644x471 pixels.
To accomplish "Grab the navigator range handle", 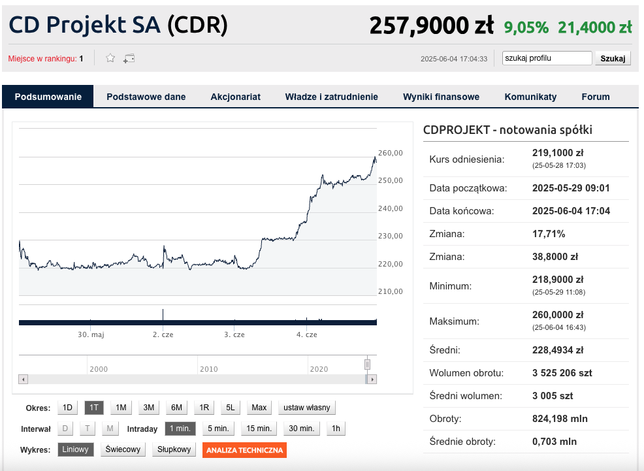I will (367, 365).
